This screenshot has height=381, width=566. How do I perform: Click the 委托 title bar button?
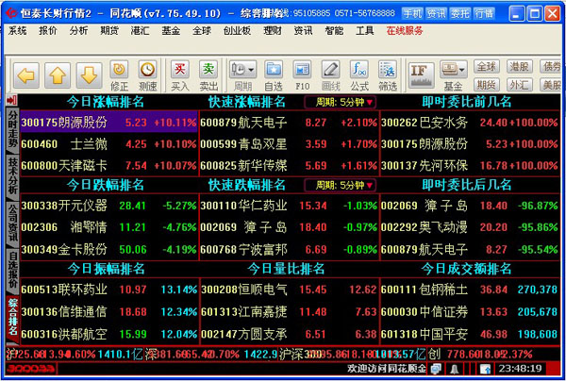pyautogui.click(x=460, y=14)
